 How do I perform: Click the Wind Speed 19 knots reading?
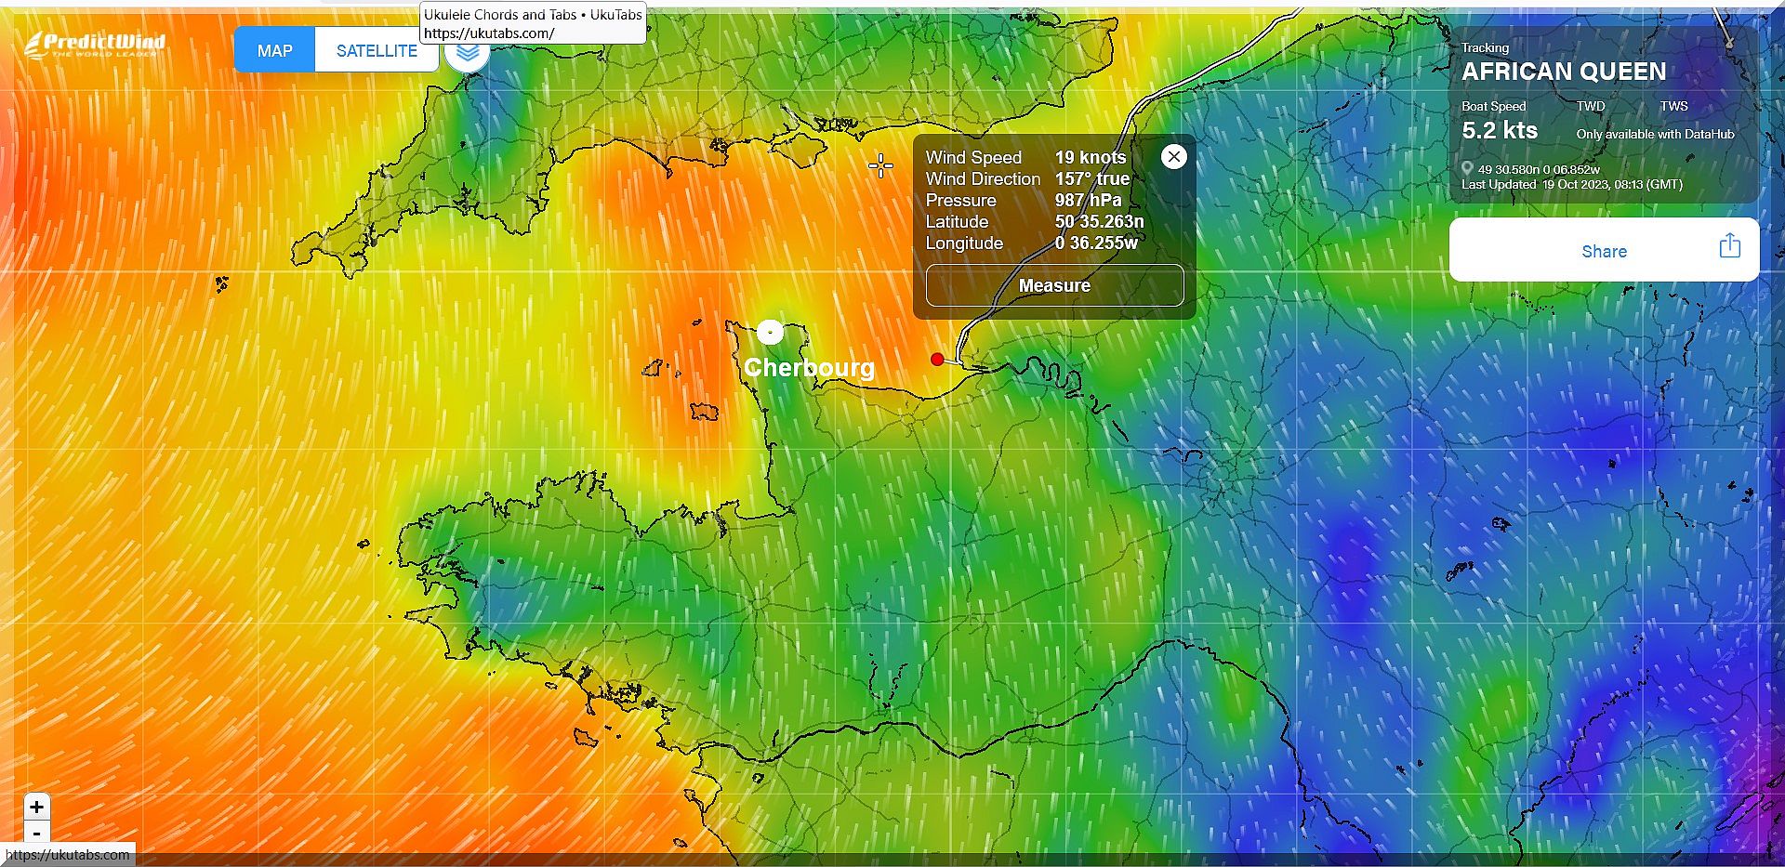tap(1090, 158)
